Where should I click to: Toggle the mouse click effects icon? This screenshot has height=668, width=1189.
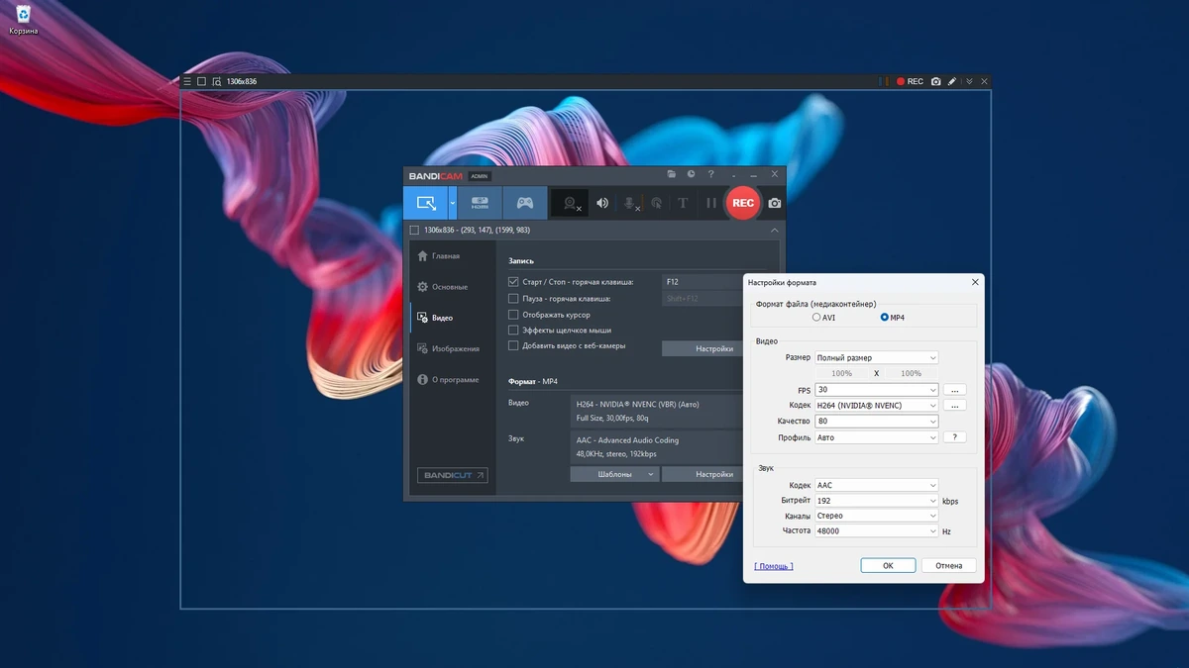pyautogui.click(x=656, y=203)
